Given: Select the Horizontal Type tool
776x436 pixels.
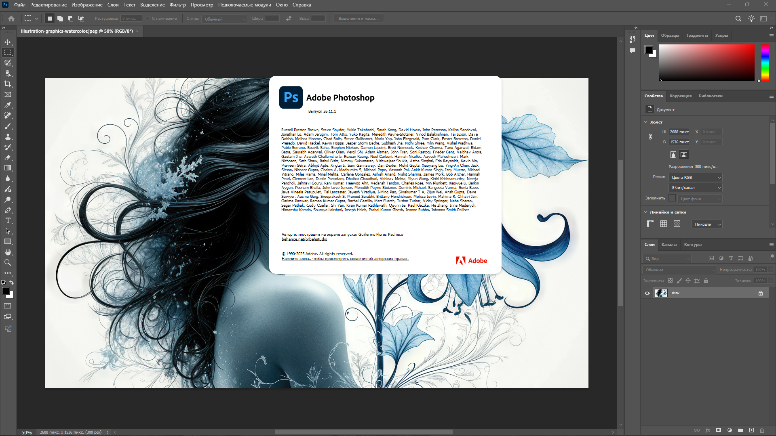Looking at the screenshot, I should [x=8, y=220].
